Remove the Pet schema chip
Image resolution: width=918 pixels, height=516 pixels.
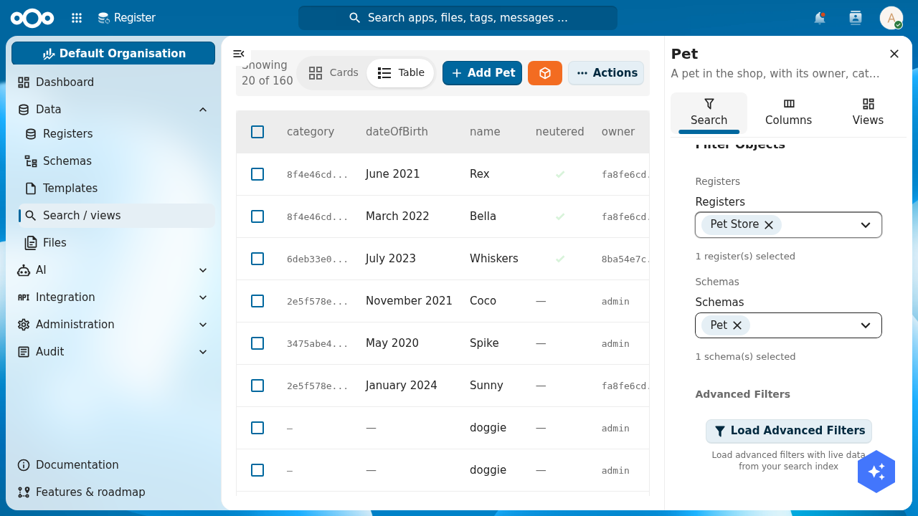click(x=737, y=325)
